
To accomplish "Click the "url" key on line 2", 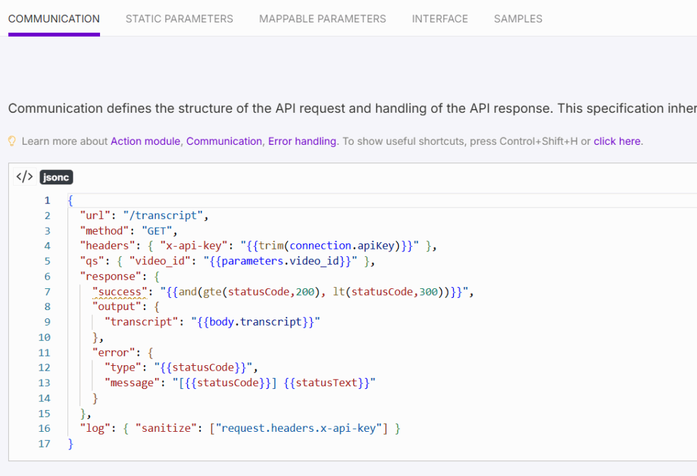I will coord(95,216).
